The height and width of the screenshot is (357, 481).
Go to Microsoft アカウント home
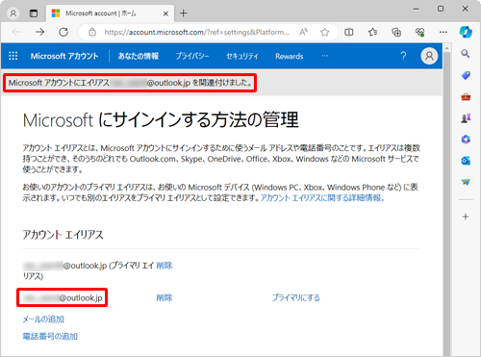[64, 56]
